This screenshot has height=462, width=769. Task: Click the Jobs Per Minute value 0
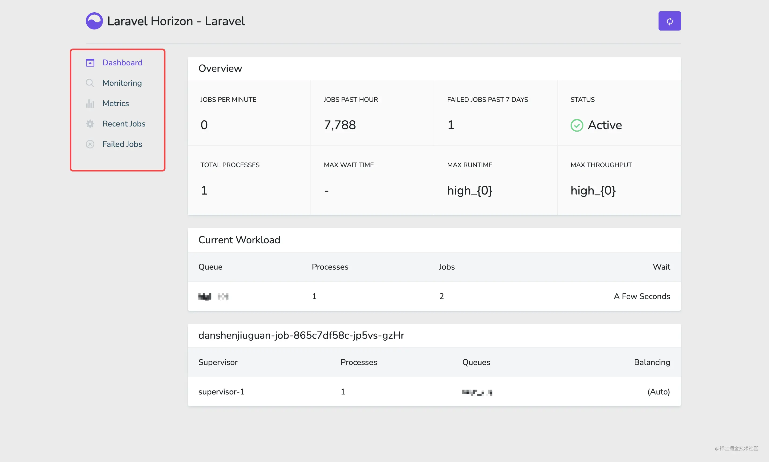[x=204, y=125]
